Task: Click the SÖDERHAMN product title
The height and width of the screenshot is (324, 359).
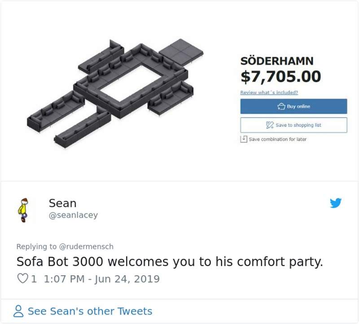Action: click(277, 61)
